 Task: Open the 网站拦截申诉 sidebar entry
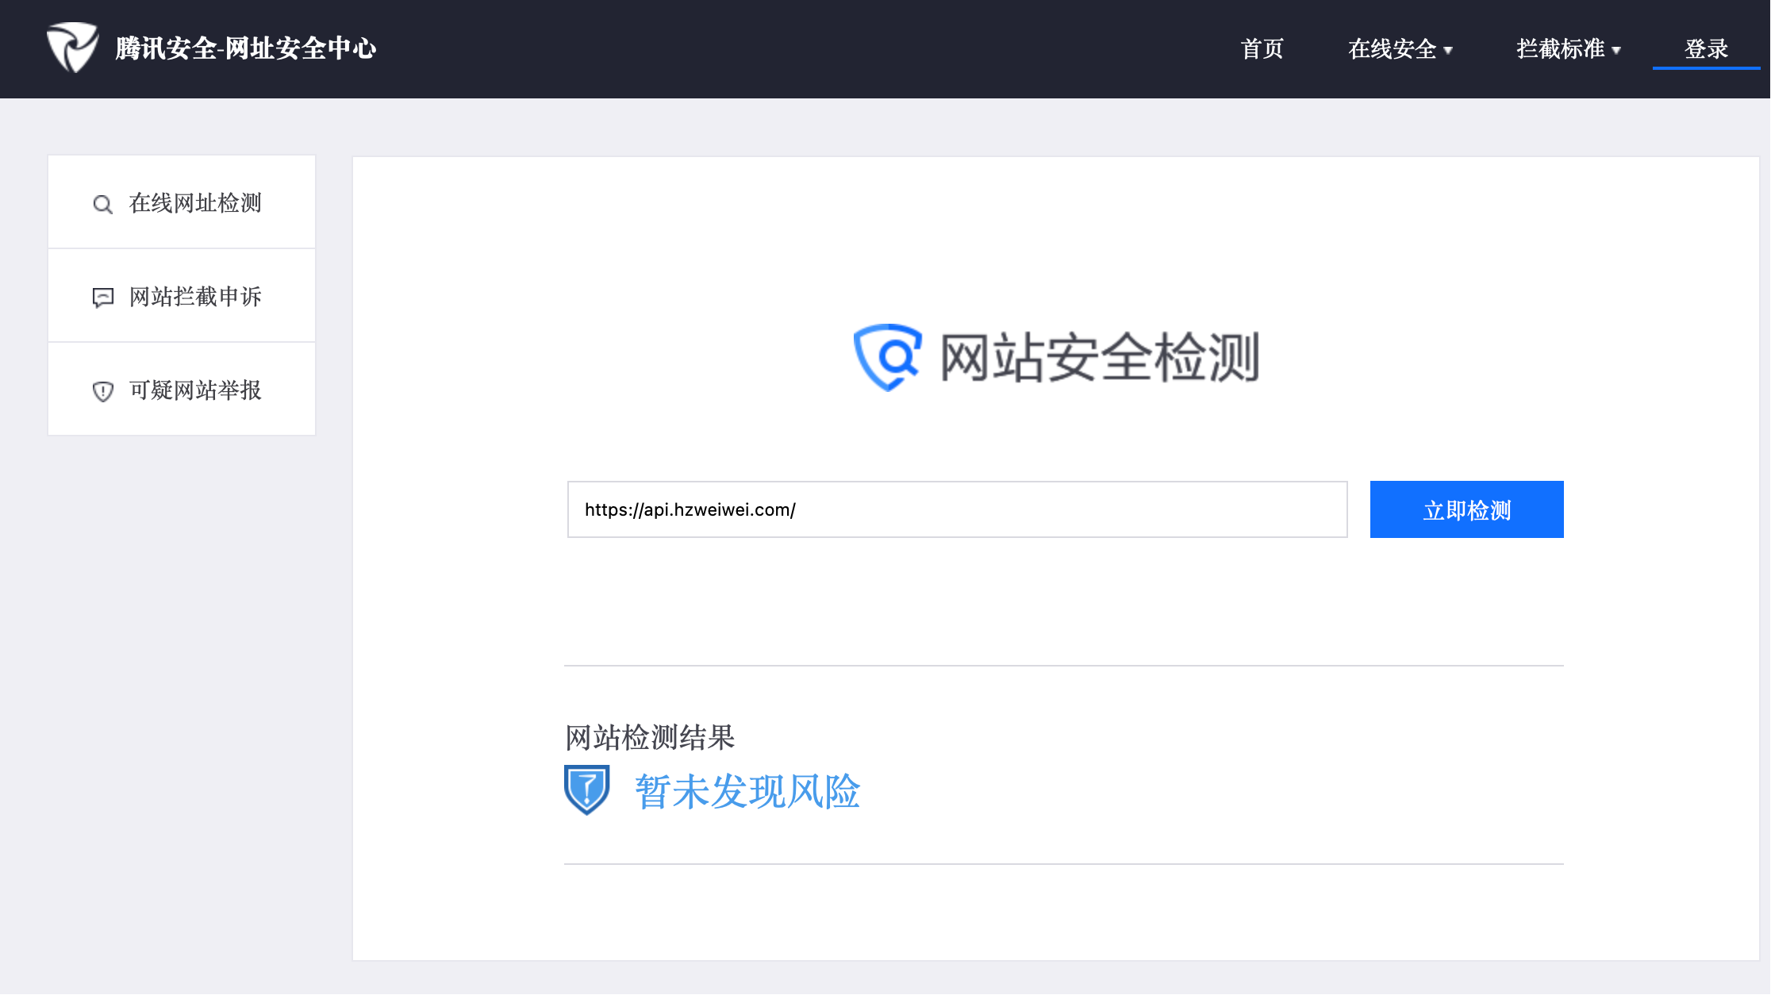point(195,297)
